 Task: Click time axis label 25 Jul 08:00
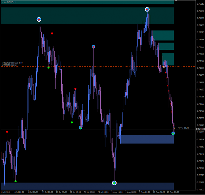89,192
